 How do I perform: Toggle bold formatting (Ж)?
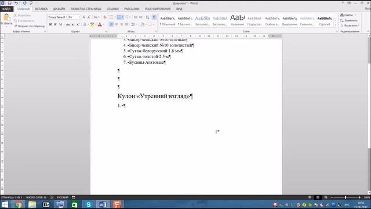click(50, 24)
